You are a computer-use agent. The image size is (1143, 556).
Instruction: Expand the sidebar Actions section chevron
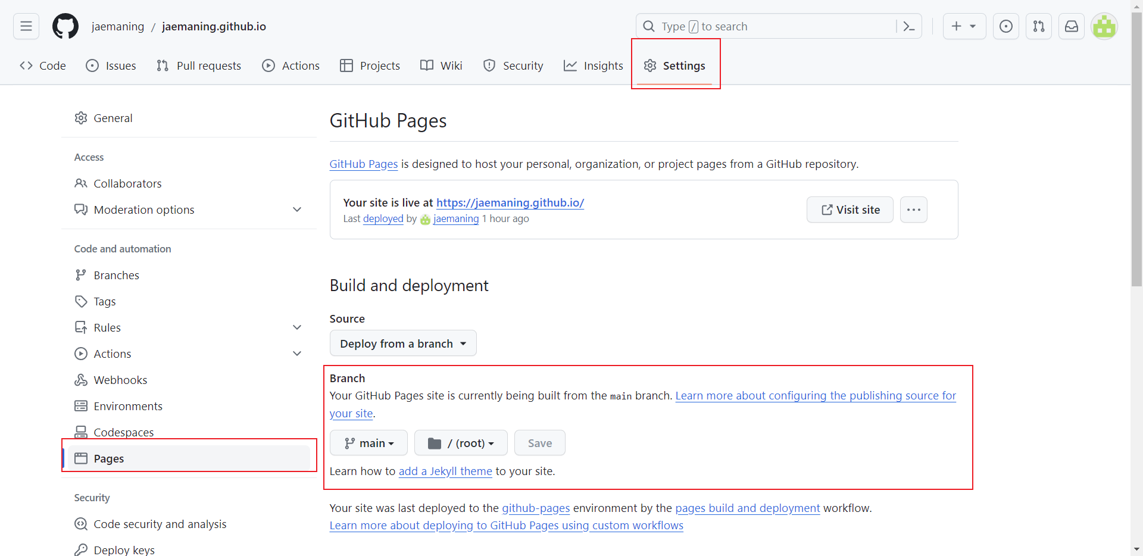point(297,354)
